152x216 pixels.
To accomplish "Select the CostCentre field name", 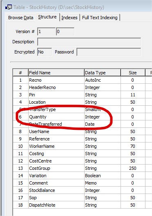I will (40, 161).
